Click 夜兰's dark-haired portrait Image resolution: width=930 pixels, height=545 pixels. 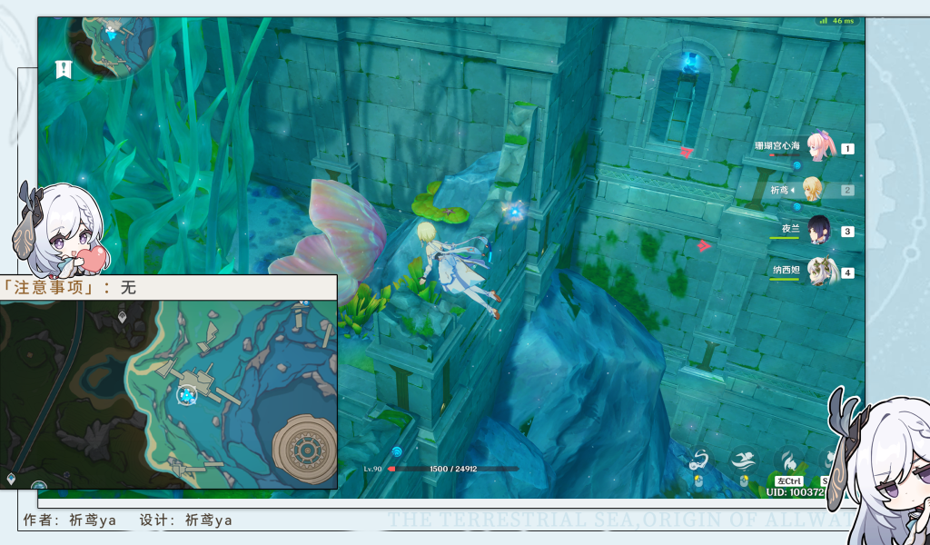(819, 230)
